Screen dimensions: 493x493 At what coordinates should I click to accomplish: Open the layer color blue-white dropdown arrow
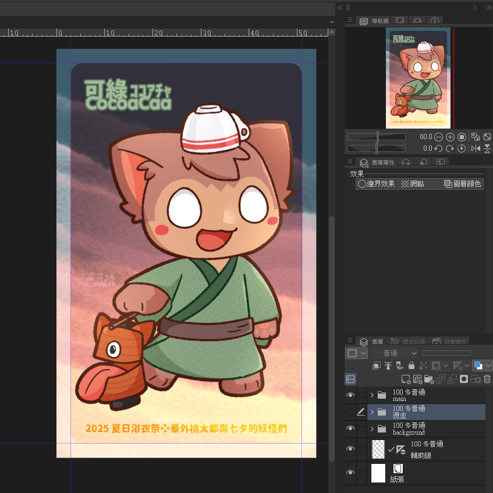[x=488, y=366]
